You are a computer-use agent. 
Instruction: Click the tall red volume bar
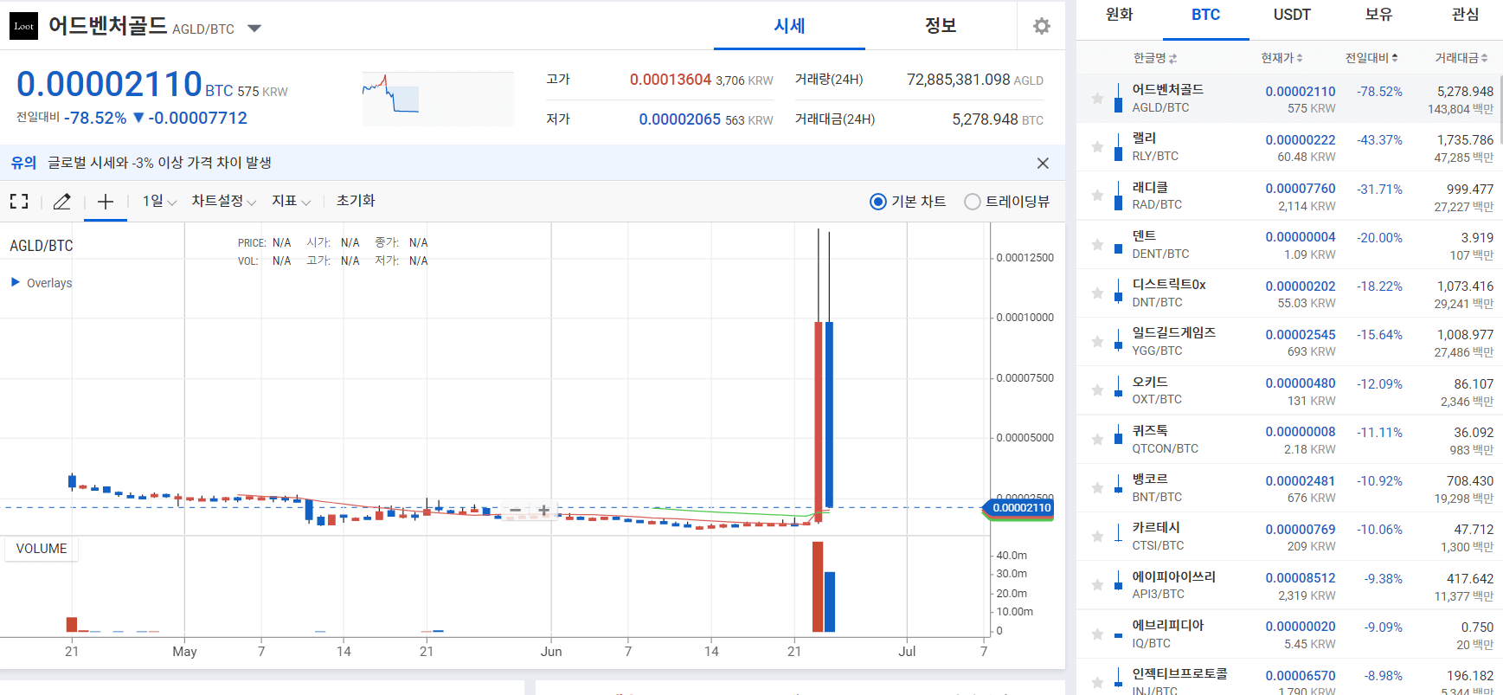[x=818, y=587]
